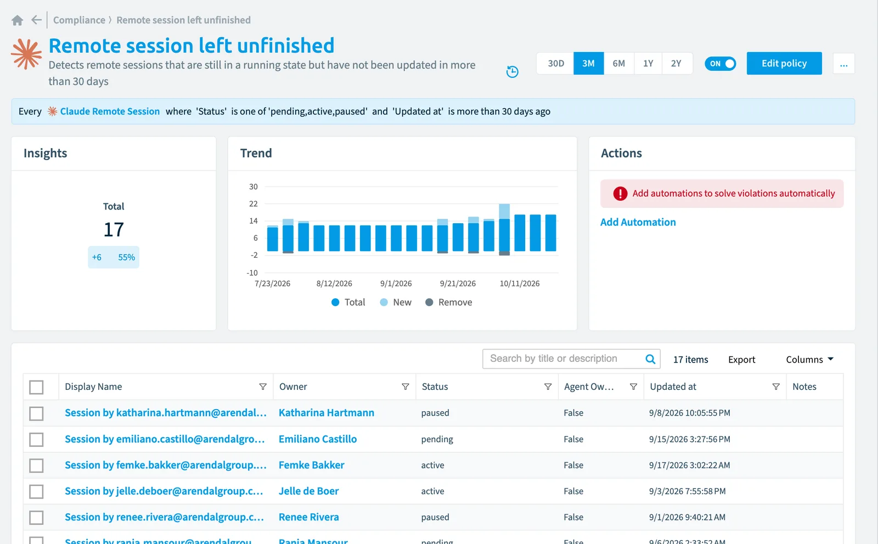878x544 pixels.
Task: Open owner Femke Bakker link
Action: tap(312, 465)
